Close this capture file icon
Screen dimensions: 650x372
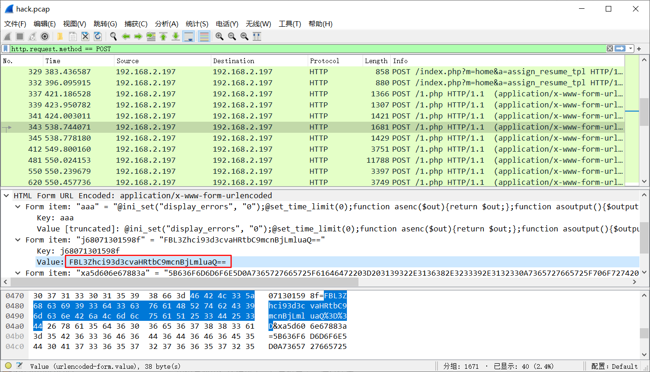tap(85, 36)
